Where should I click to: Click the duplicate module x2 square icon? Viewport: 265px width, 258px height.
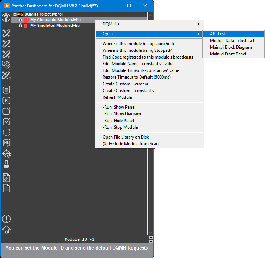point(6,111)
